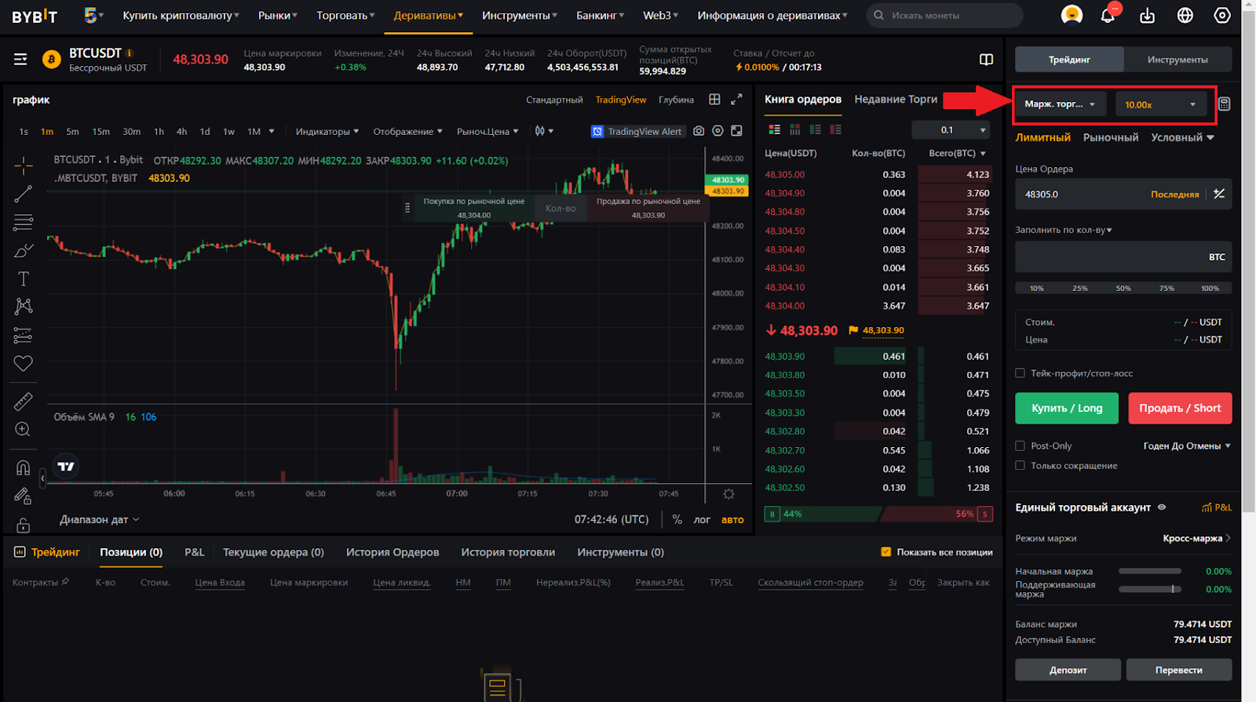This screenshot has width=1256, height=702.
Task: Click the coin search box
Action: [944, 15]
